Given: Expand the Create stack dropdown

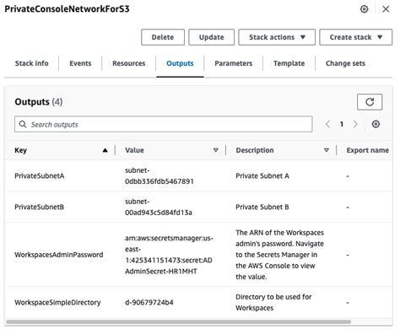Looking at the screenshot, I should (355, 37).
